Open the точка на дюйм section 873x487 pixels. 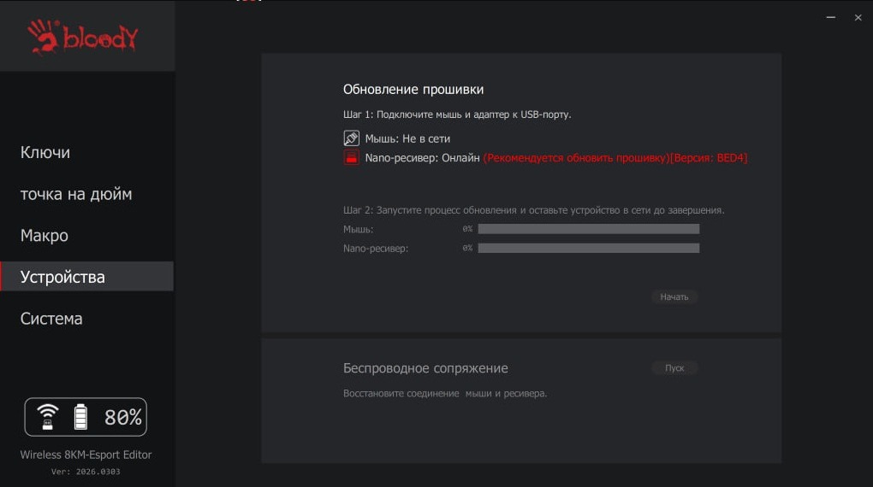click(x=76, y=194)
